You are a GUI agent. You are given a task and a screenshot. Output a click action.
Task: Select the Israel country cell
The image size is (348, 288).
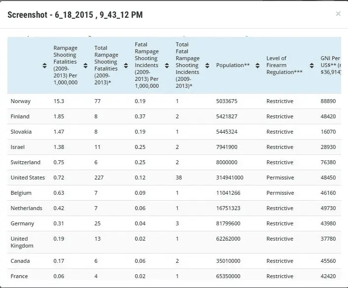[x=18, y=147]
